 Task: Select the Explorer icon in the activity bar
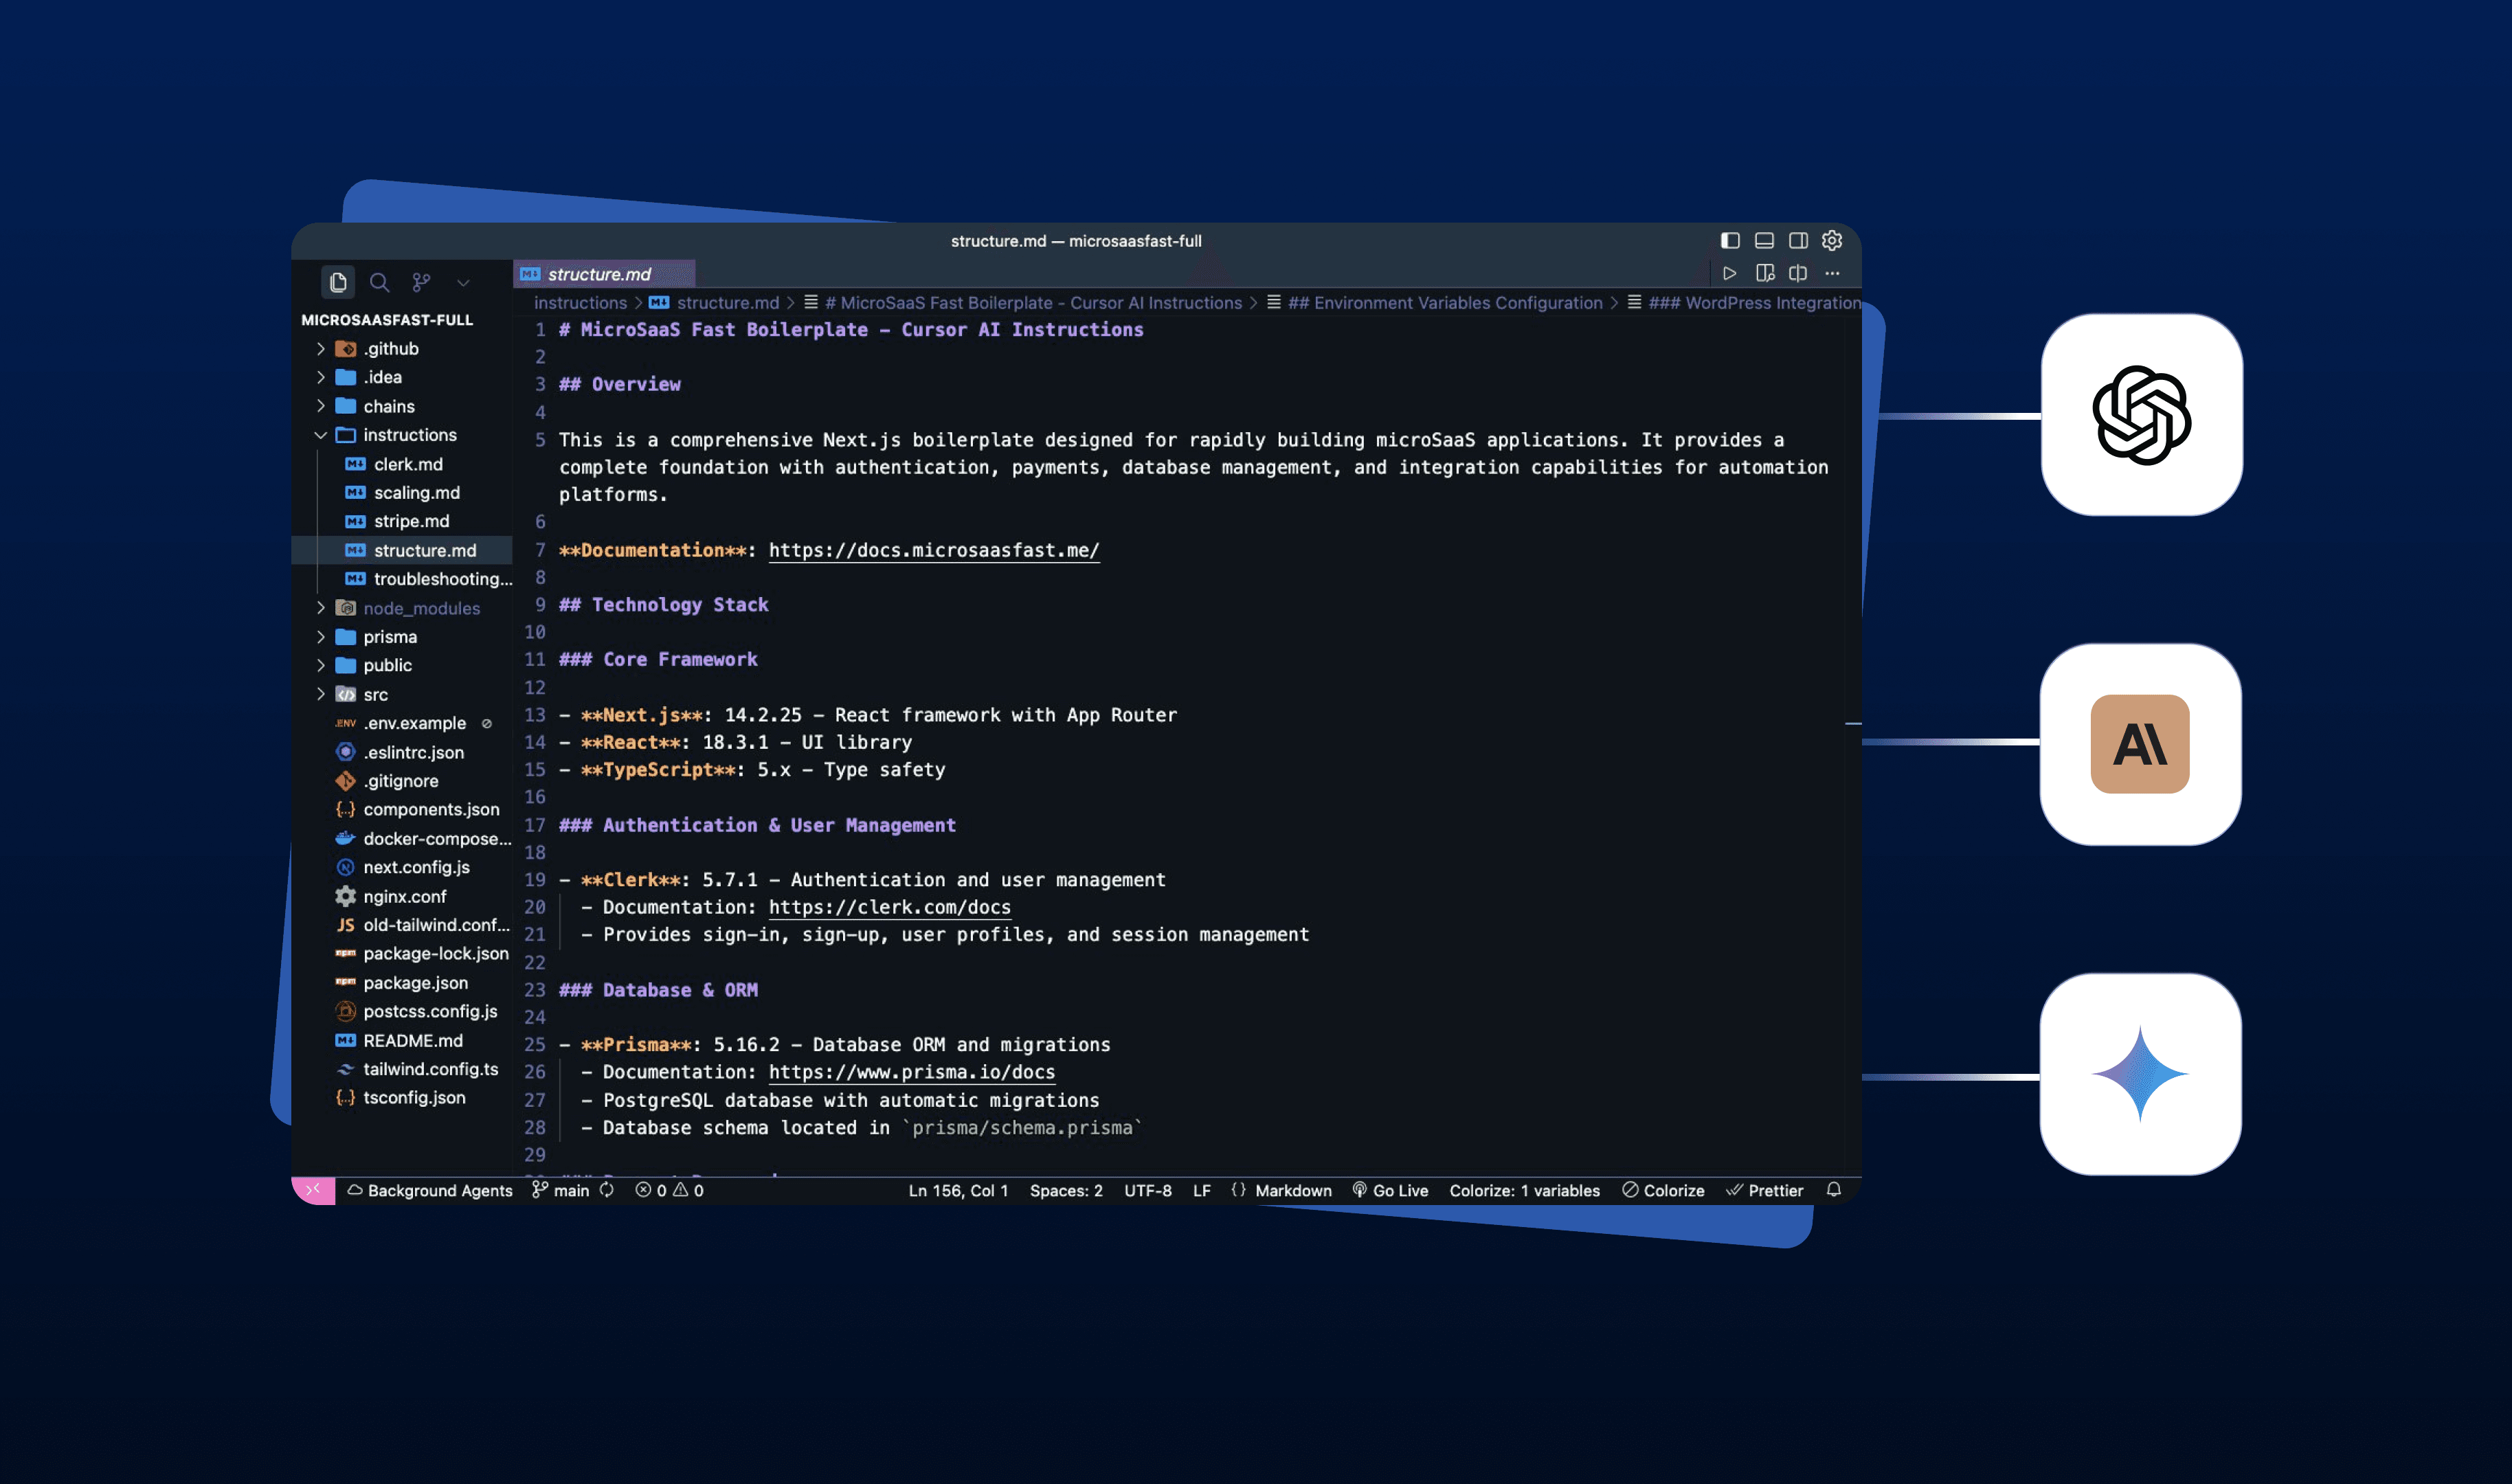pyautogui.click(x=338, y=283)
